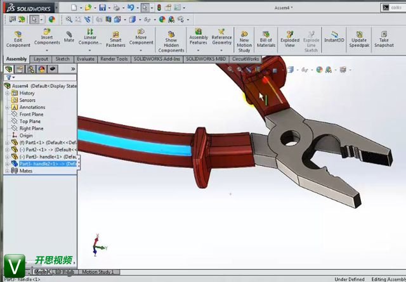Click Show Hidden Components
This screenshot has height=282, width=406.
pyautogui.click(x=171, y=41)
